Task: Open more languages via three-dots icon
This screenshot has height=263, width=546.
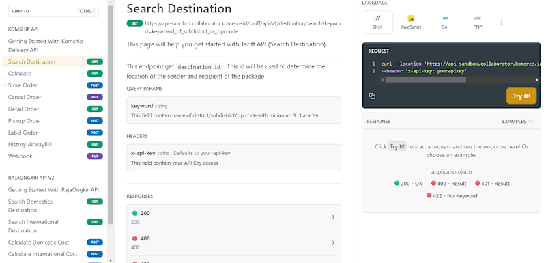Action: [x=502, y=23]
